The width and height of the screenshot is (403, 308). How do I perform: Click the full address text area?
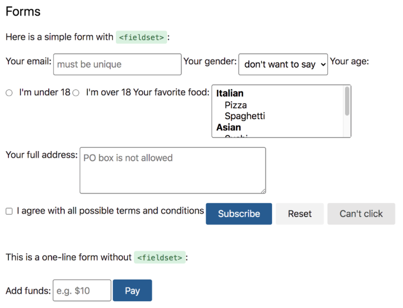(x=172, y=170)
